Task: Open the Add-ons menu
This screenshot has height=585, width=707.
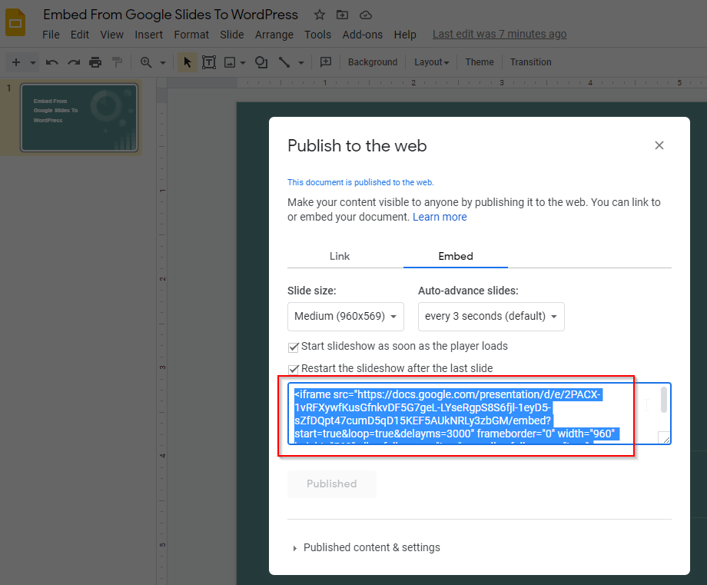Action: [363, 35]
